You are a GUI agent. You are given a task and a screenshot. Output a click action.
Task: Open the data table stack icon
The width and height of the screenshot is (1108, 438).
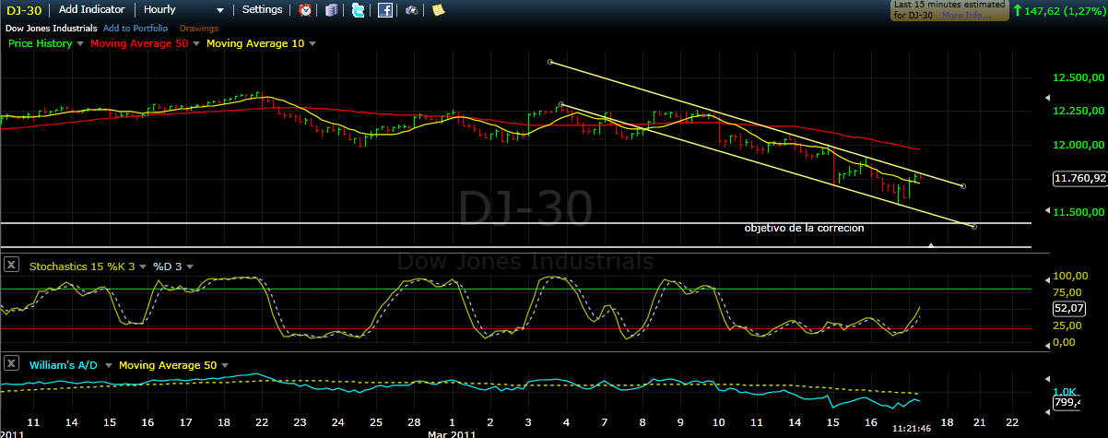[332, 10]
